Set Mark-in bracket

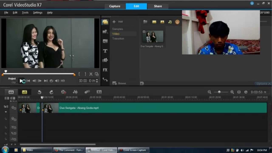tap(79, 74)
